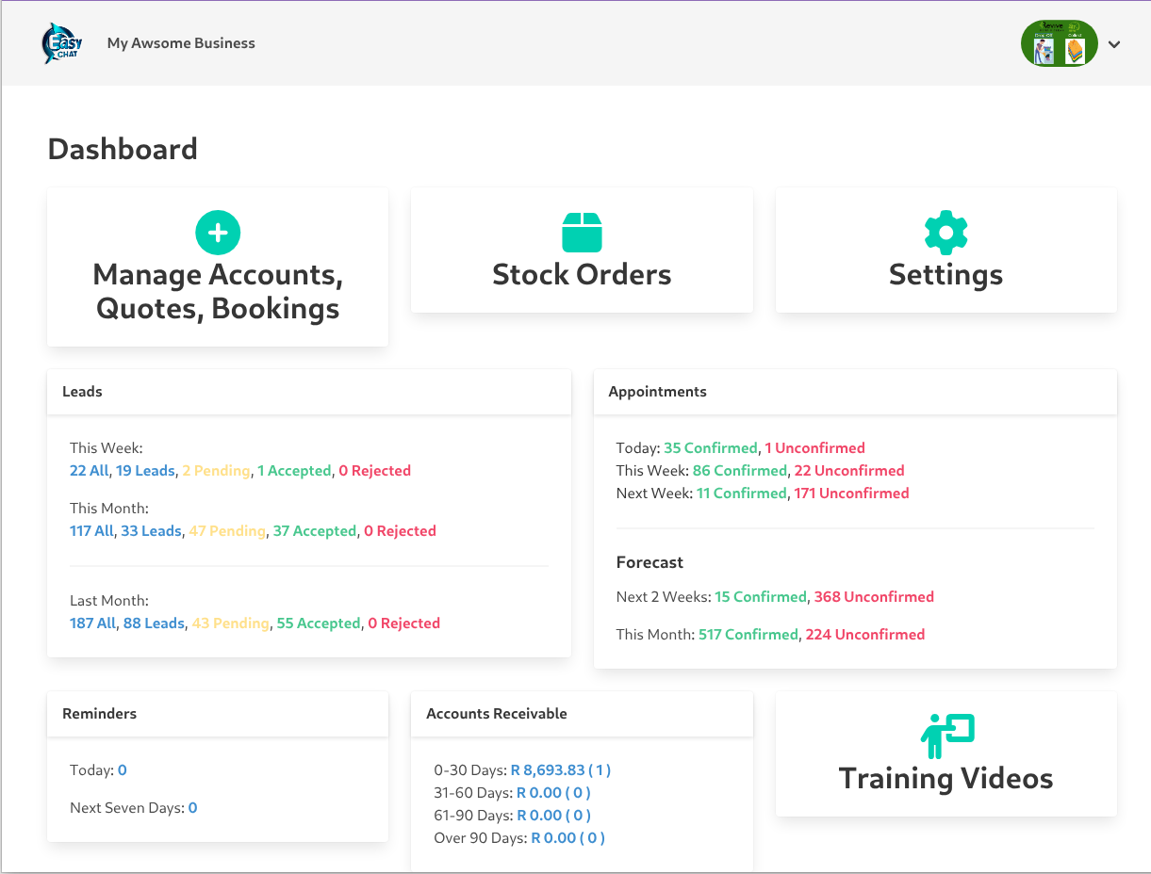Open This Week 1 Accepted leads
This screenshot has height=874, width=1151.
pyautogui.click(x=294, y=471)
